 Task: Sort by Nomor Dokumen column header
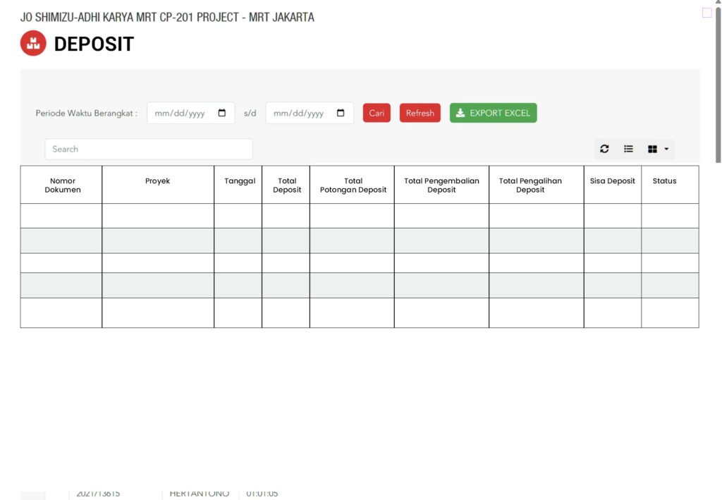62,185
